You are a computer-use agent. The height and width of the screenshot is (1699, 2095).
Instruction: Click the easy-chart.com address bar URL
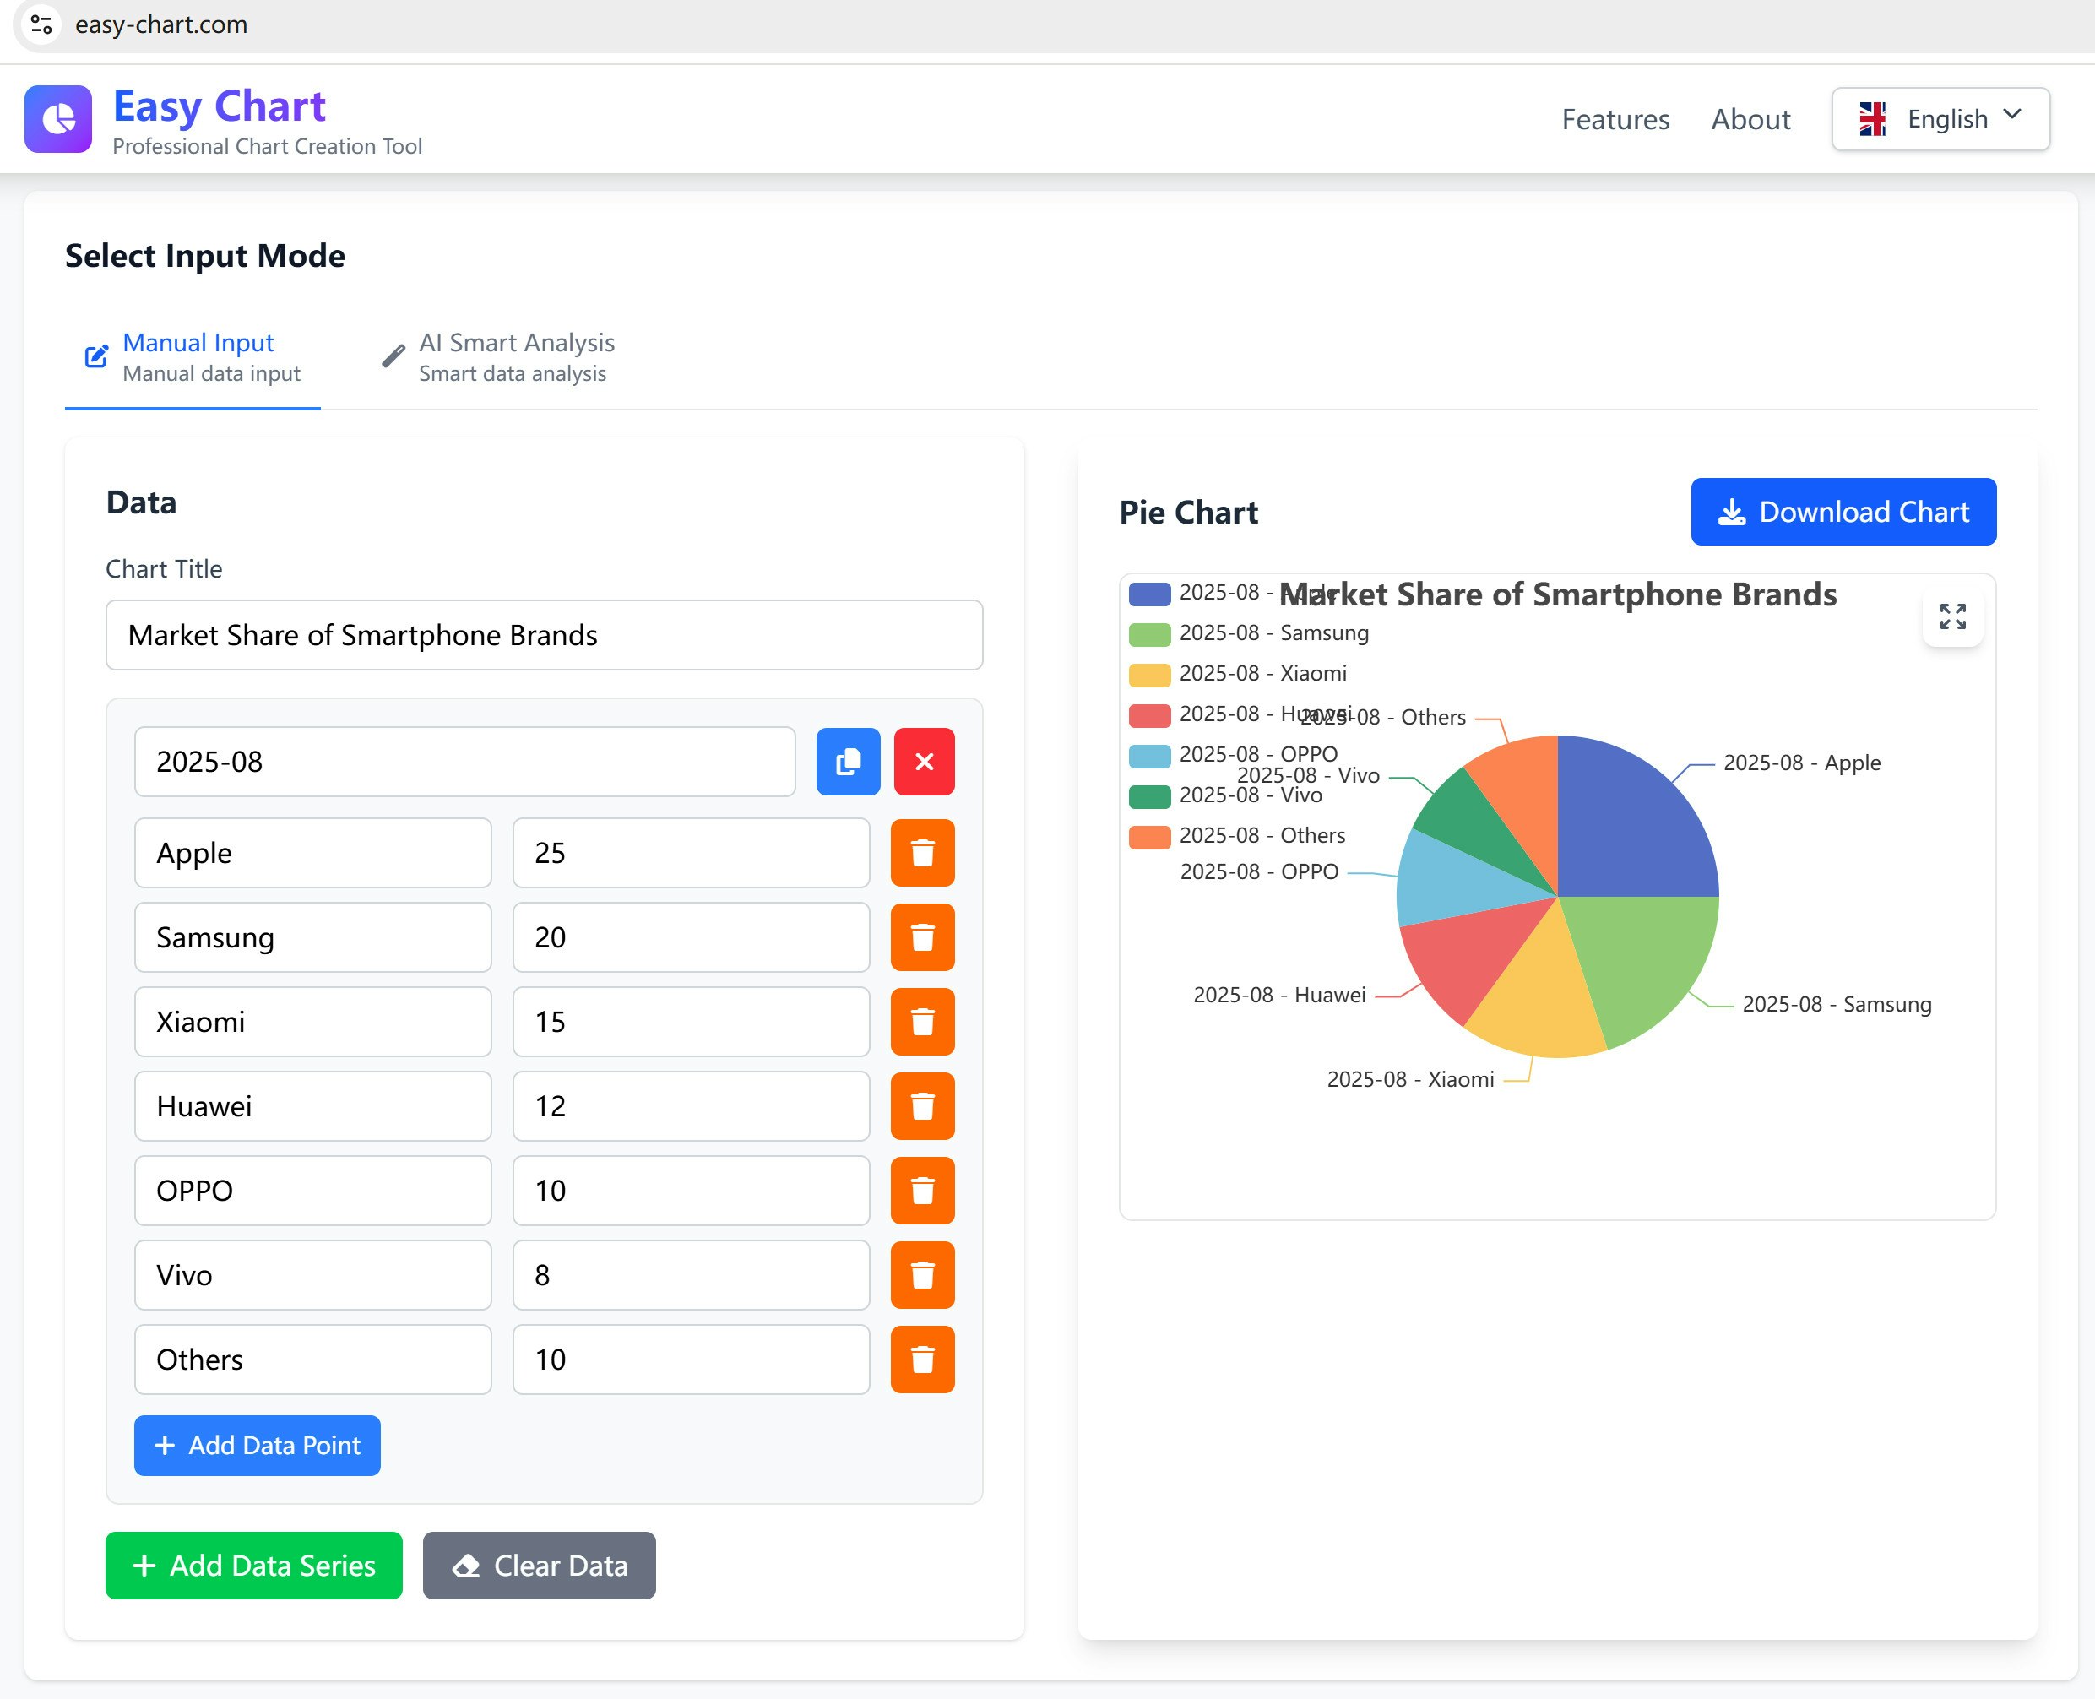(161, 24)
